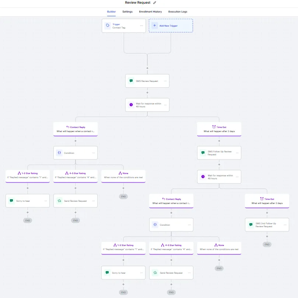Go to the Execution Logs tab

[x=178, y=12]
